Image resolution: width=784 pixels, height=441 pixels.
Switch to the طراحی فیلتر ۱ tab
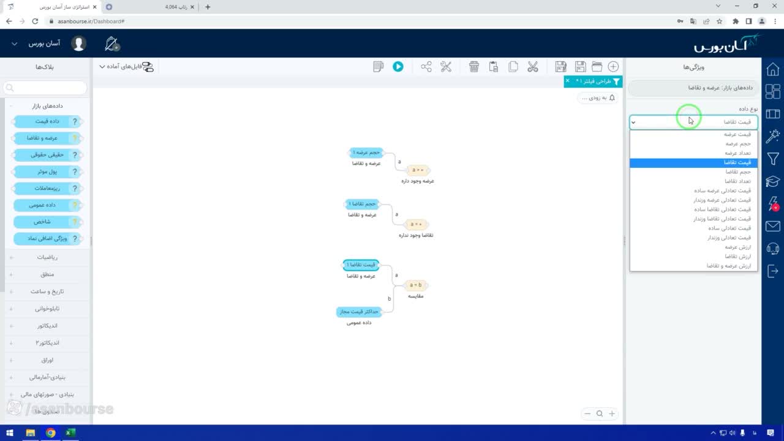[x=592, y=81]
